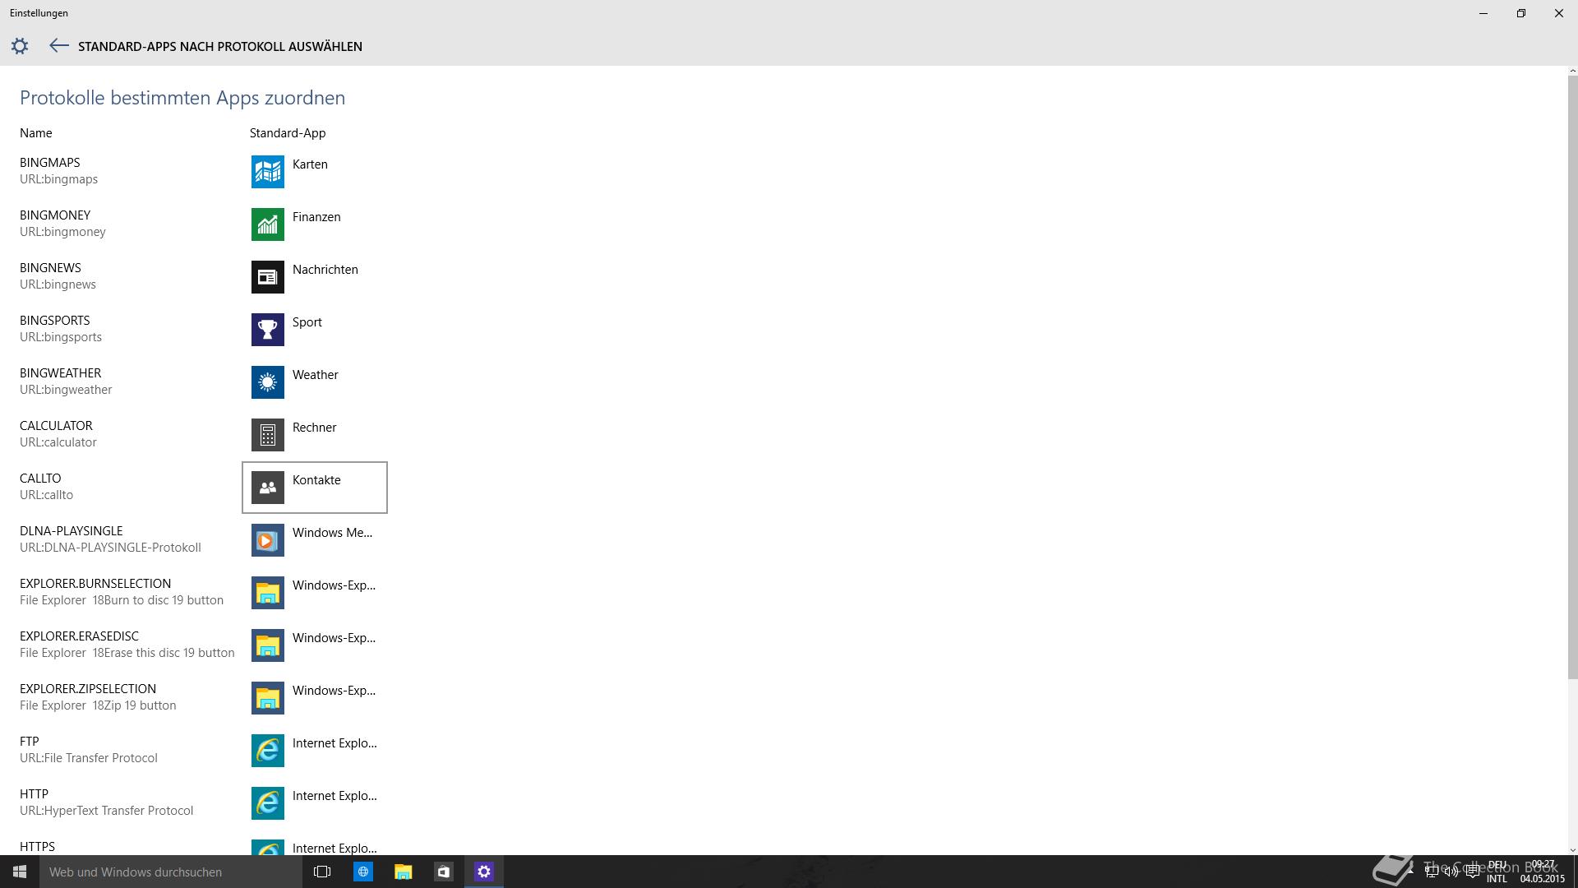Open Task View on the taskbar
Viewport: 1578px width, 888px height.
point(322,872)
